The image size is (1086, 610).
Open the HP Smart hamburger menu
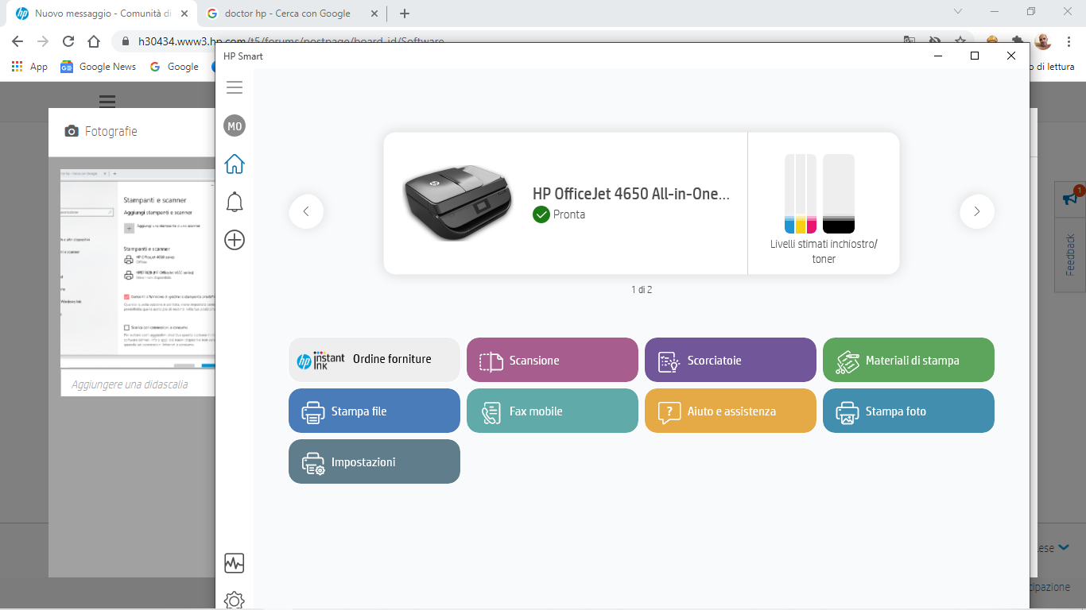click(x=234, y=87)
